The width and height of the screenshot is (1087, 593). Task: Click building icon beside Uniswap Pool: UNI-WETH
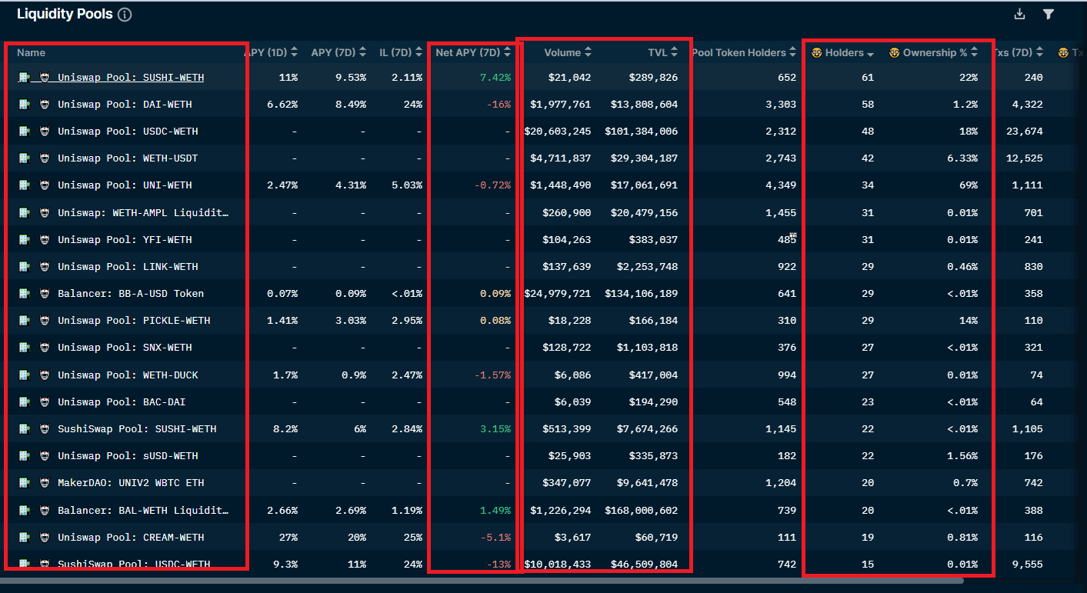25,185
